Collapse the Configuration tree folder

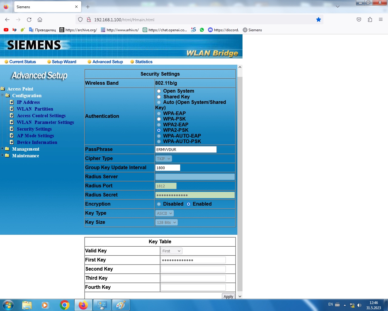[2, 95]
